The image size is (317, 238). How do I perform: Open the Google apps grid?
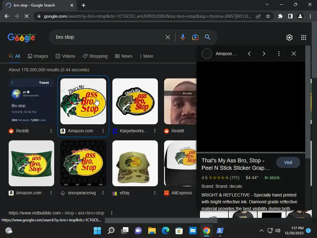pyautogui.click(x=304, y=37)
